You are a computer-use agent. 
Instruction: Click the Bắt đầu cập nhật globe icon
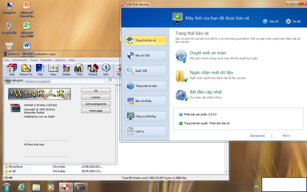[181, 96]
